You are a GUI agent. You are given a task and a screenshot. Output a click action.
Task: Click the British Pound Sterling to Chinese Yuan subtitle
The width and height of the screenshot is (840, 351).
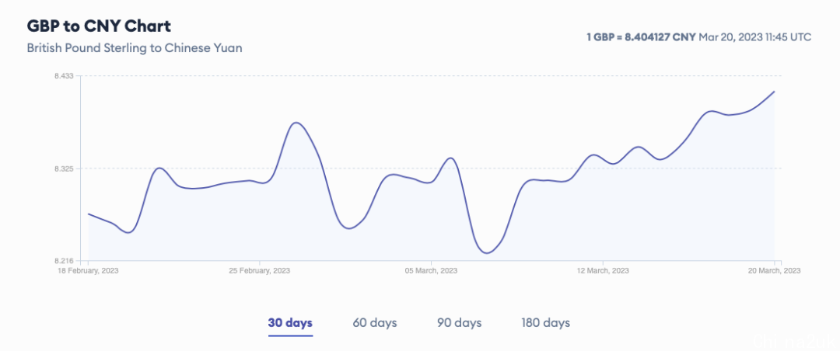pos(135,48)
